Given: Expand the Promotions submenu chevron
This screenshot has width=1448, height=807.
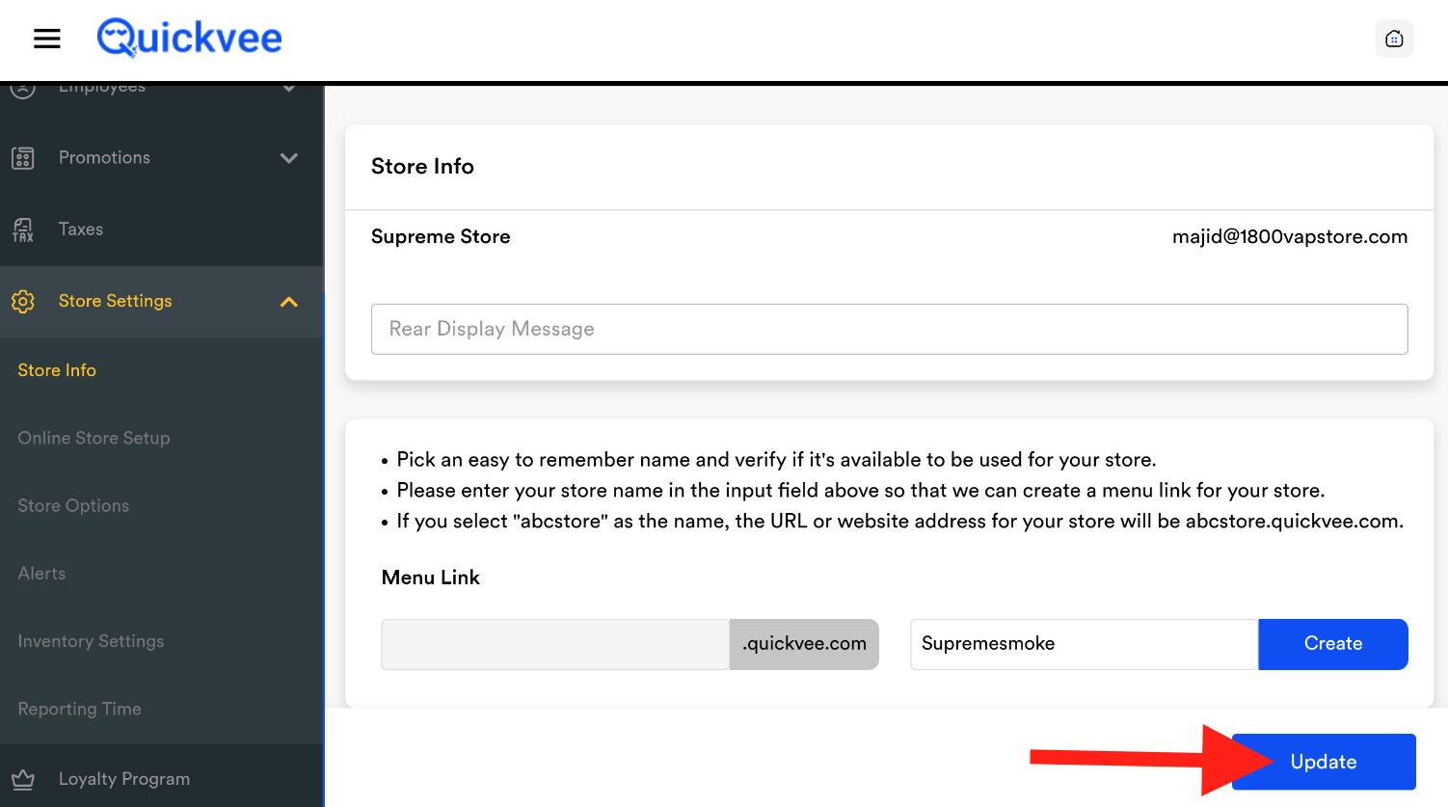Looking at the screenshot, I should coord(288,158).
